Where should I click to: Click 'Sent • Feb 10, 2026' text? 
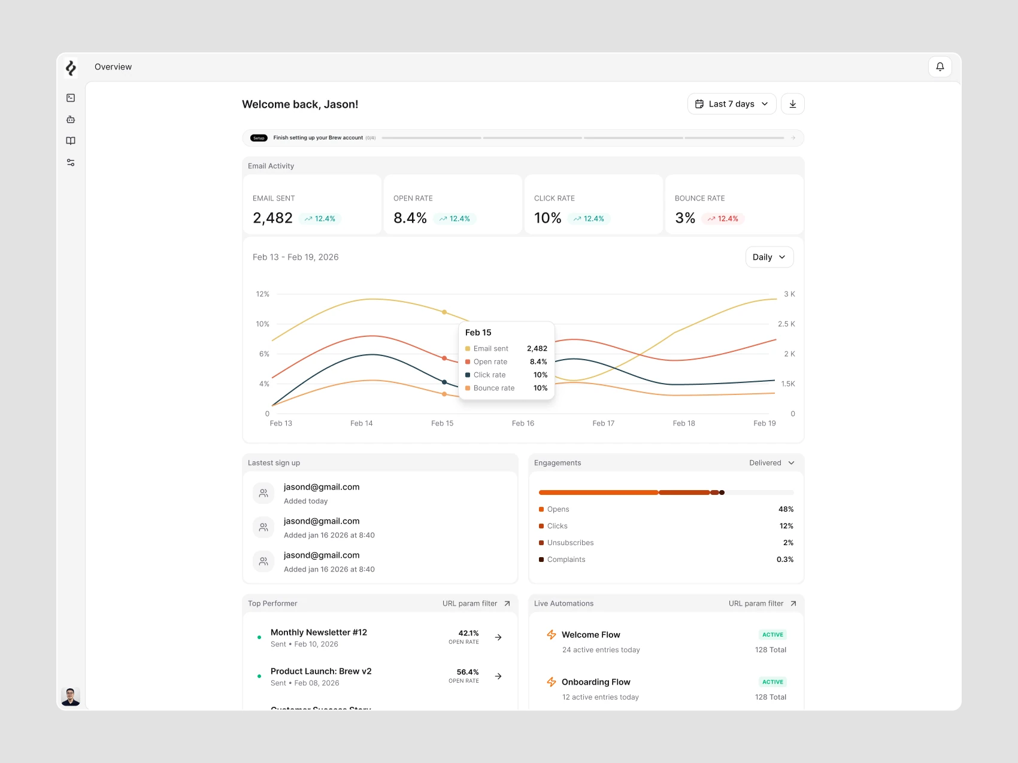304,645
